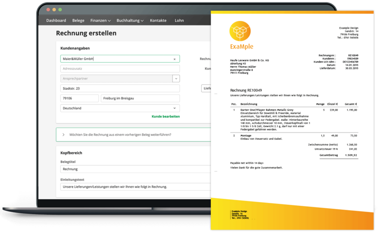
Task: Click the Adresszusatz input field
Action: (120, 69)
